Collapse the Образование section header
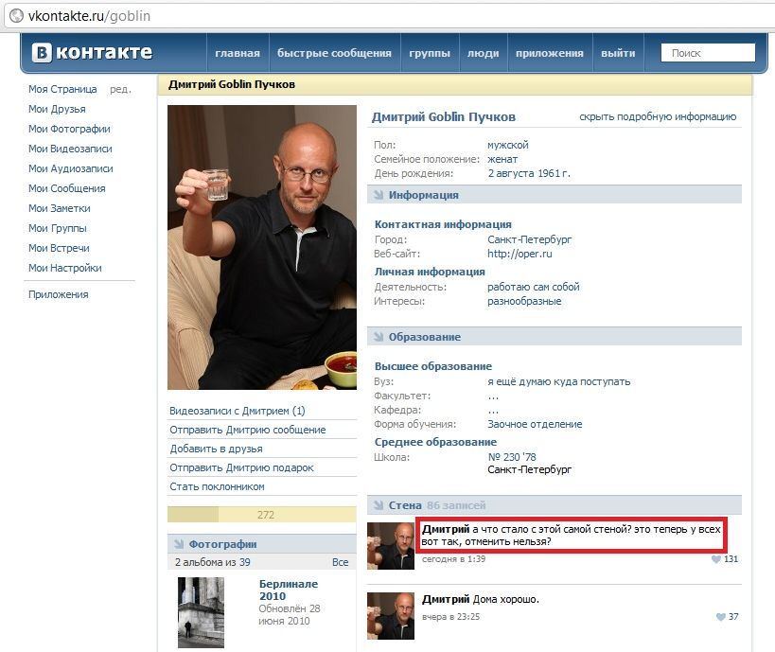This screenshot has width=775, height=652. [555, 337]
